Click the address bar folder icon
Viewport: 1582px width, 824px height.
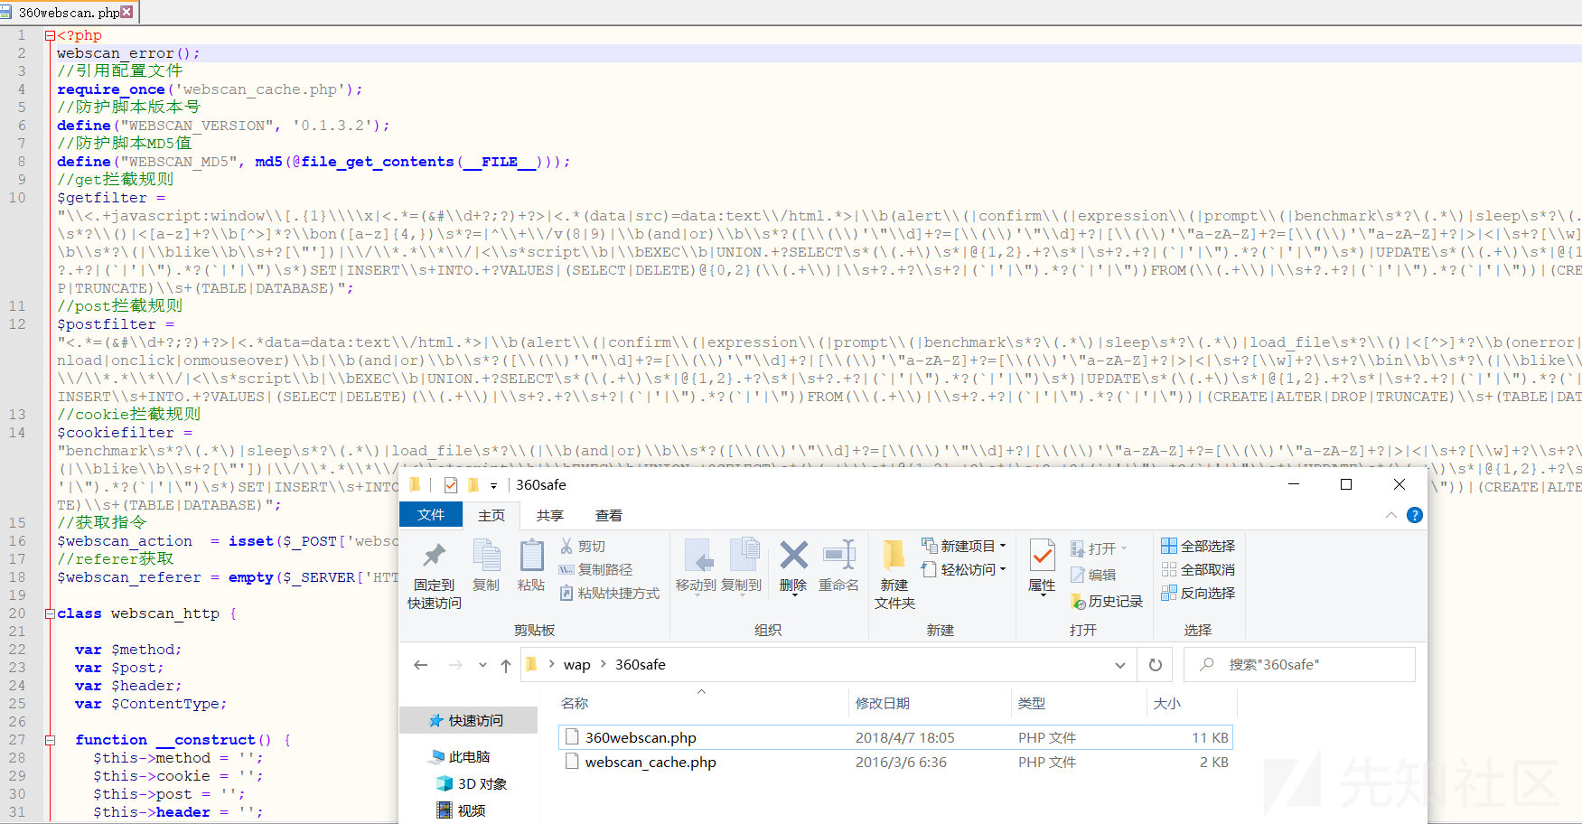click(531, 664)
